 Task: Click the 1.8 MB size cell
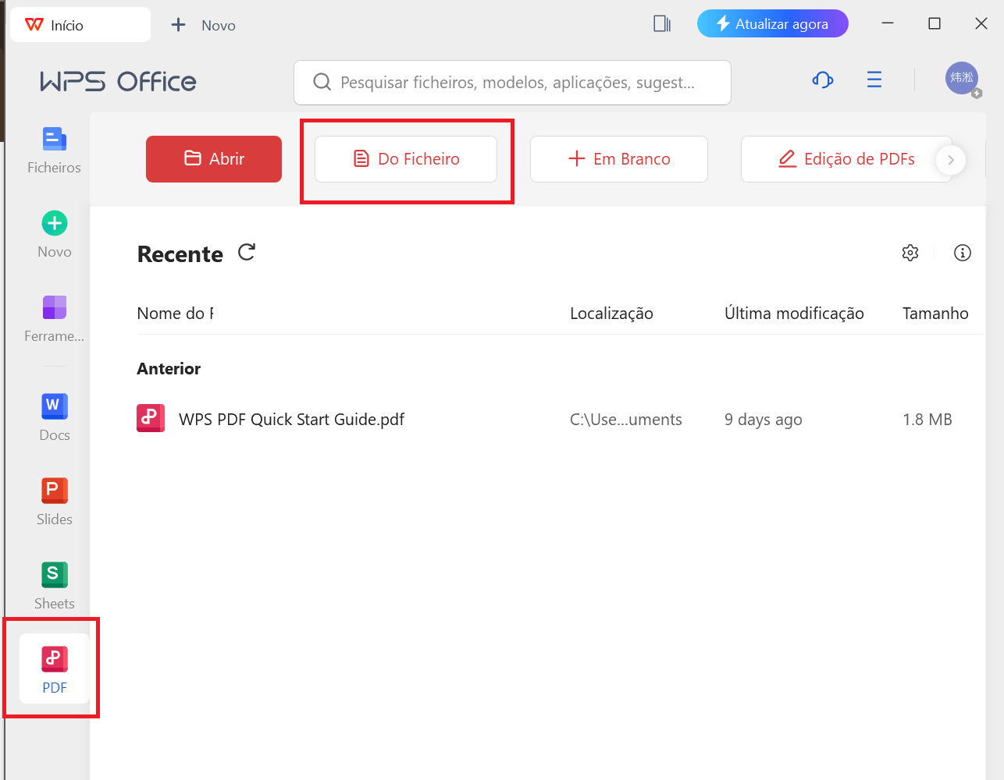(927, 420)
